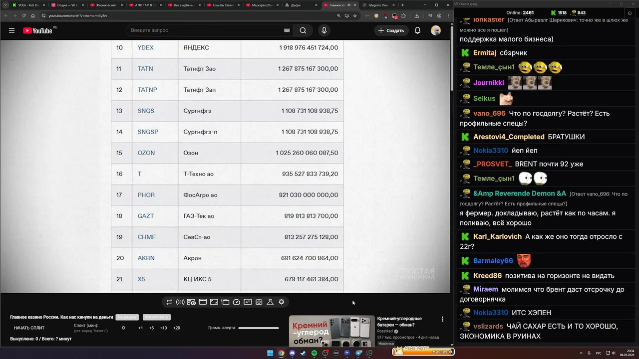Viewport: 639px width, 359px height.
Task: Click the НАЧАТЬ СПЛИТ button
Action: tap(29, 328)
